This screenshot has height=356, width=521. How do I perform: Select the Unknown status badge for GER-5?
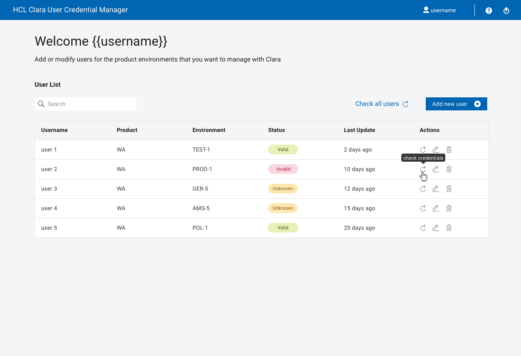282,189
